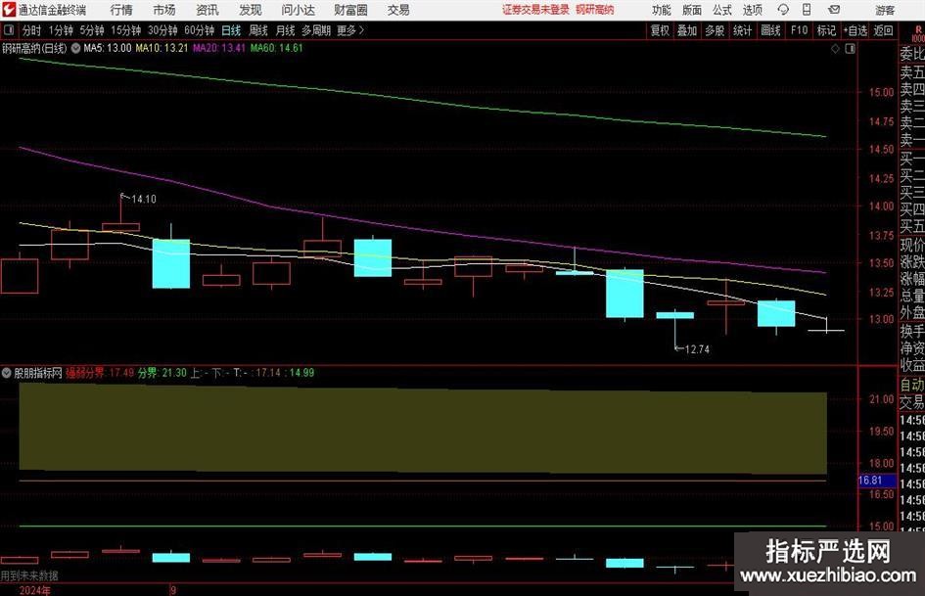Expand the 更多 periods chevron
Screen dimensions: 925x596
(x=361, y=30)
